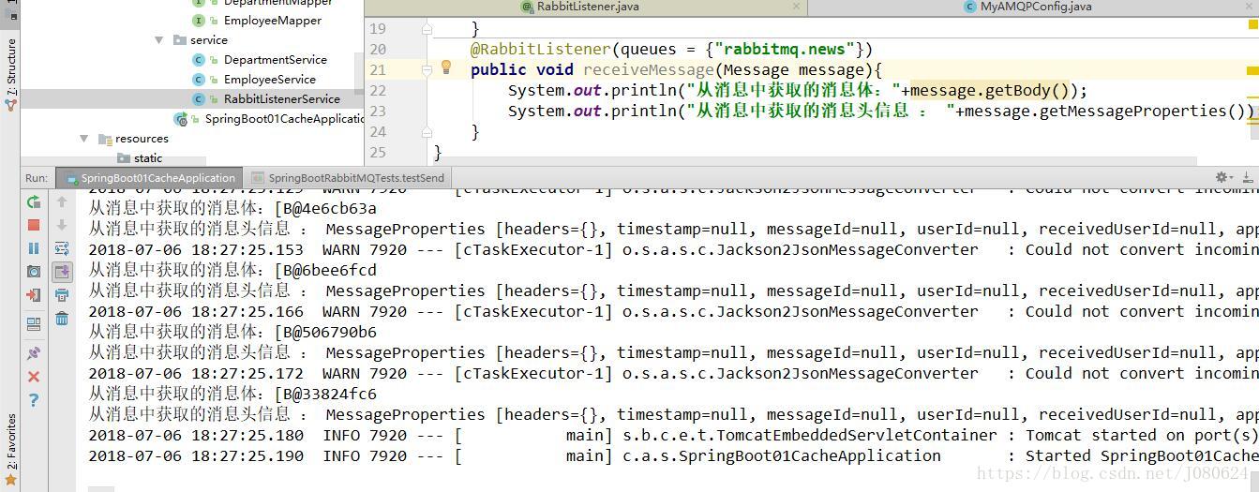1259x492 pixels.
Task: Click console line with [B@4e6cb63a
Action: click(232, 208)
